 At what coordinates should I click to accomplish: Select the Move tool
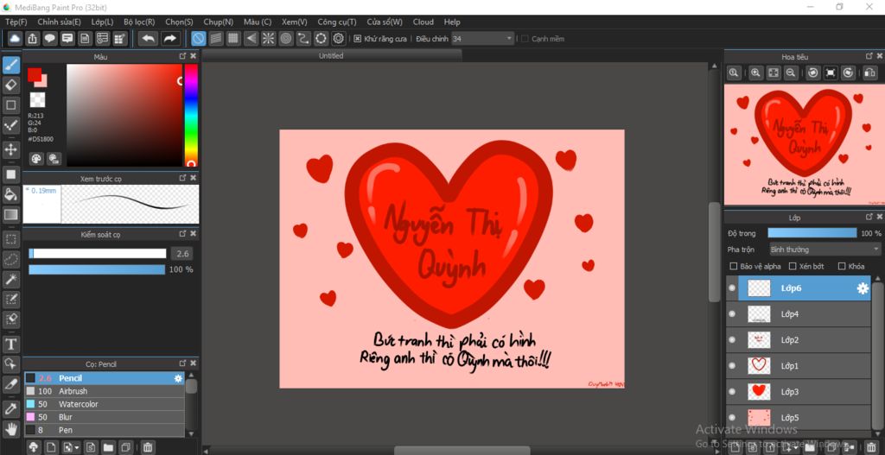(10, 149)
